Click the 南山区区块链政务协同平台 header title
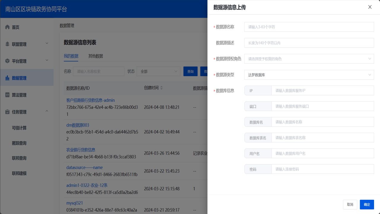Image resolution: width=380 pixels, height=214 pixels. [36, 9]
